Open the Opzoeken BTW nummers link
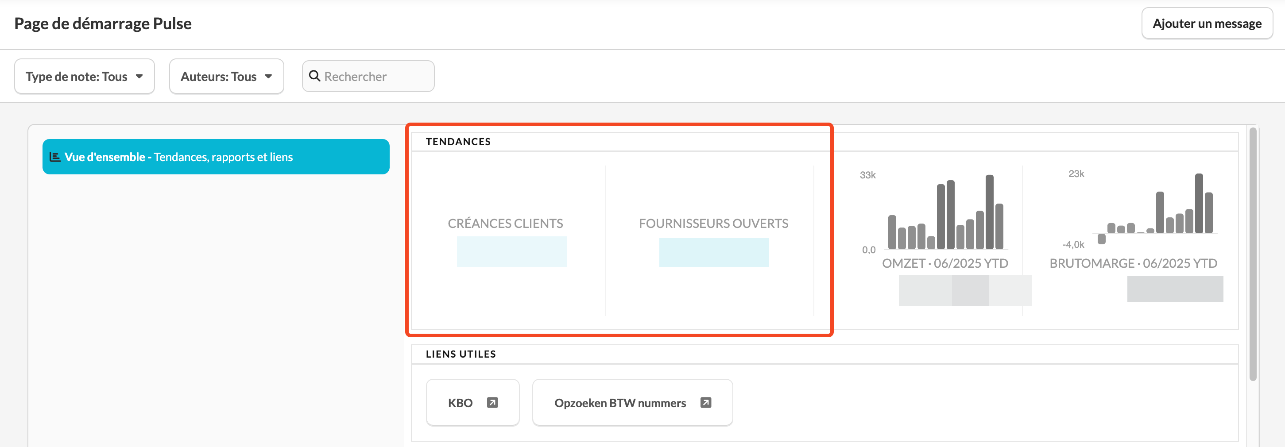This screenshot has height=447, width=1285. click(x=632, y=402)
